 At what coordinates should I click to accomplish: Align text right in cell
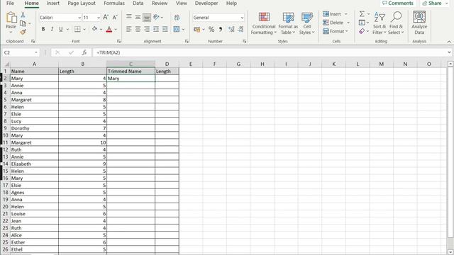coord(147,29)
